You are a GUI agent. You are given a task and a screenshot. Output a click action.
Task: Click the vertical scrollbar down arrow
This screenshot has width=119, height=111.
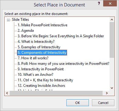[x=112, y=88]
